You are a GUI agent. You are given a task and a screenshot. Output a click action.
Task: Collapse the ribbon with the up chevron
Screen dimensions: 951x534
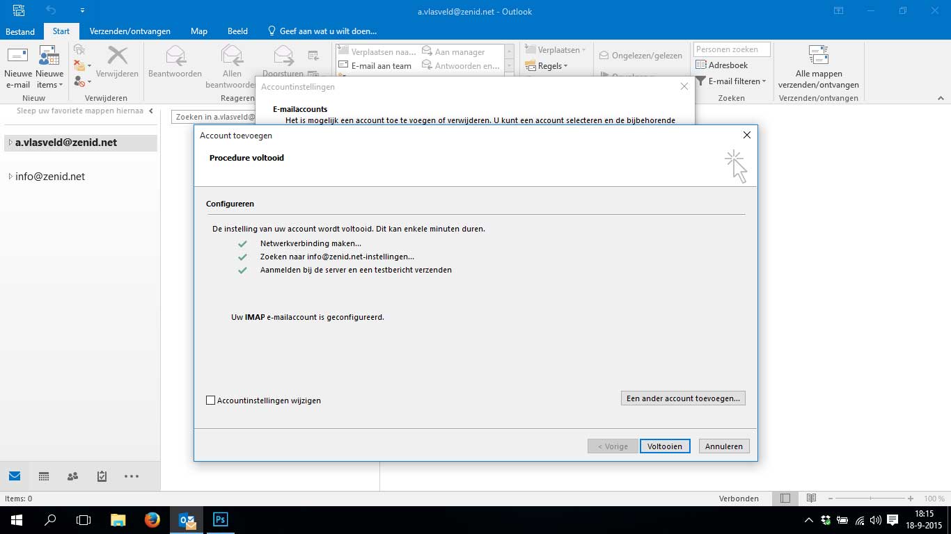[941, 98]
